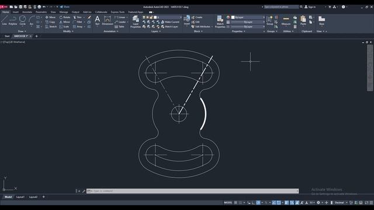Click Make Current layer button
Viewport: 374px width, 210px height.
pos(170,22)
